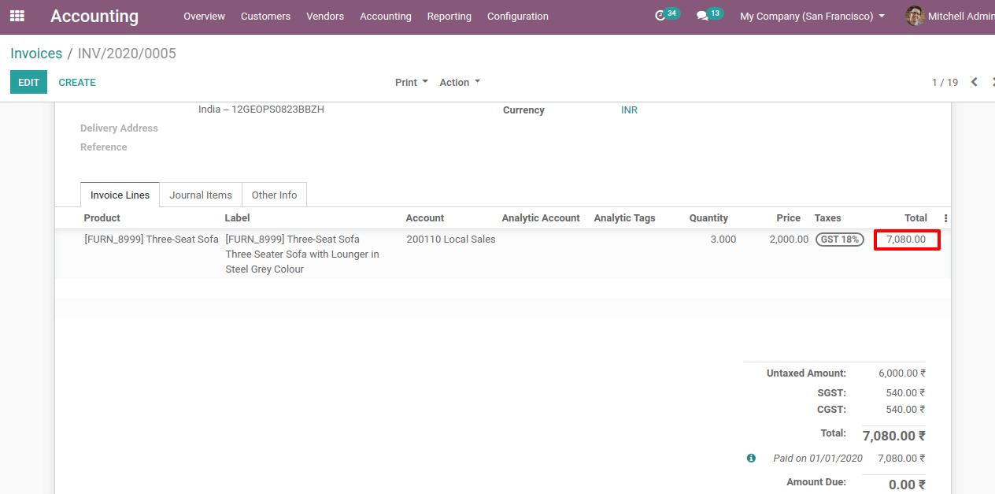995x494 pixels.
Task: Open column options kebab icon in table header
Action: [x=945, y=218]
